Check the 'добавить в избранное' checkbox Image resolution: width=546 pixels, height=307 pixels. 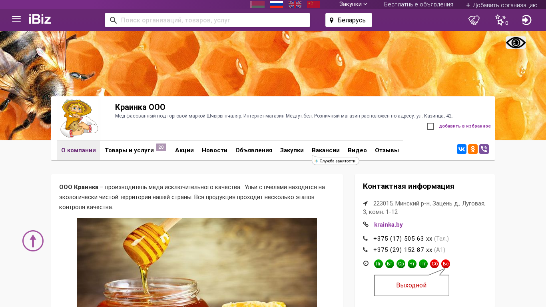430,126
